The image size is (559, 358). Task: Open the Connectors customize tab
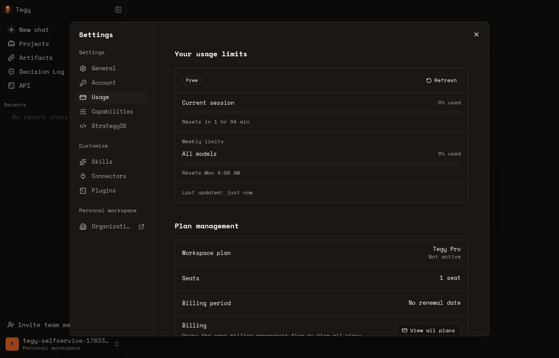coord(112,176)
